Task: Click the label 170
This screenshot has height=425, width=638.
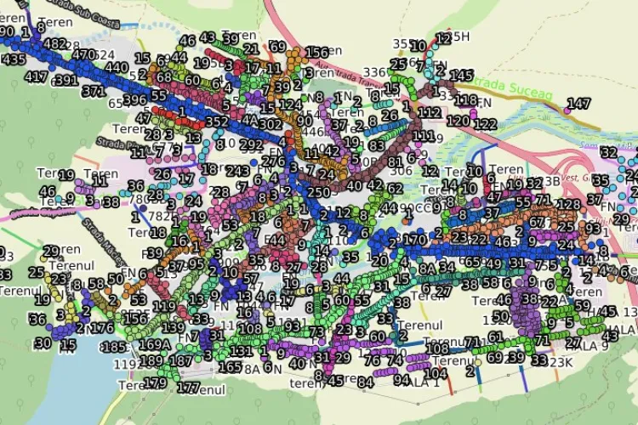Action: [x=414, y=240]
